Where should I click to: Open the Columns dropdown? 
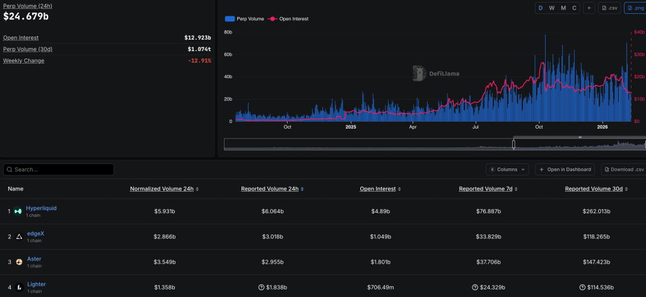(x=508, y=170)
